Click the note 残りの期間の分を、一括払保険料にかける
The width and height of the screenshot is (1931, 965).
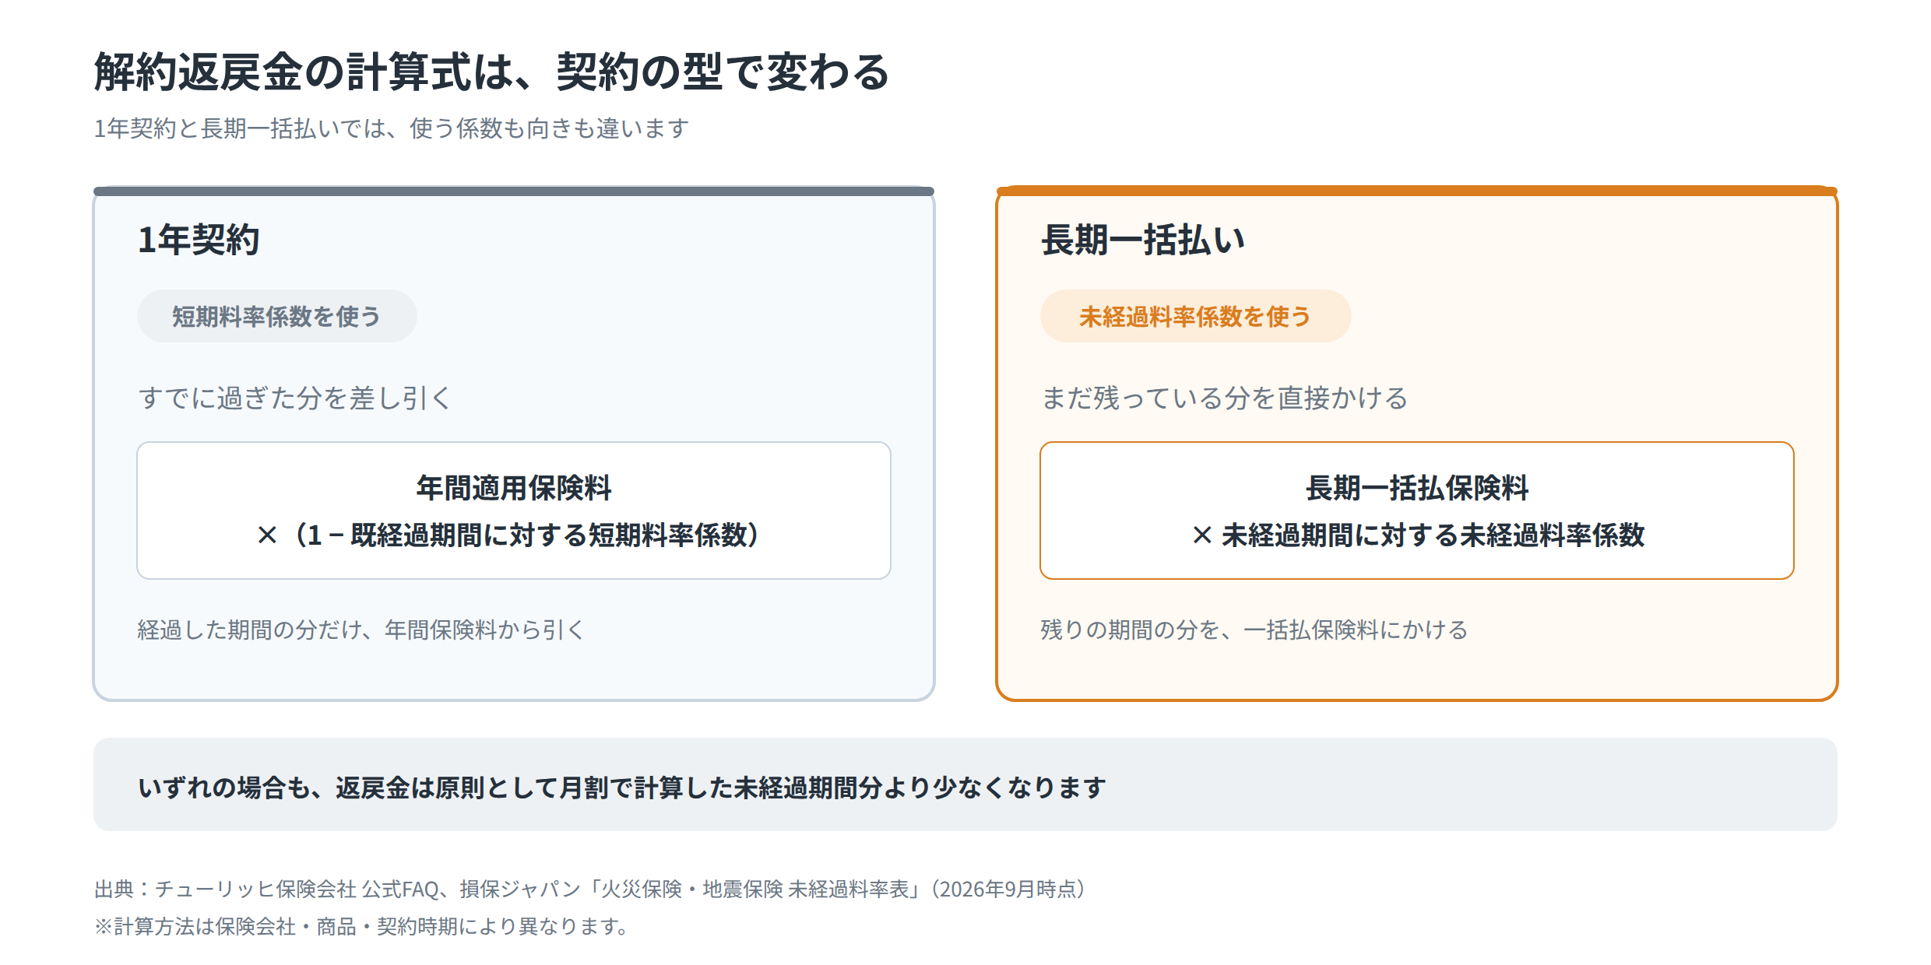point(1254,630)
